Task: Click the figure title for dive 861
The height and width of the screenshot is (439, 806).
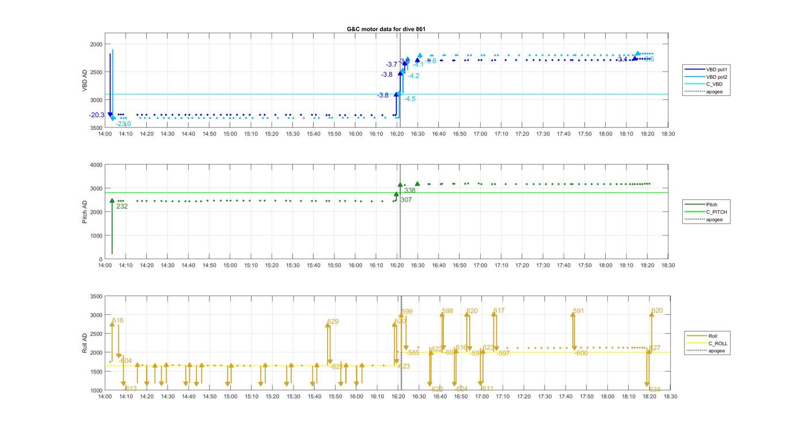Action: pyautogui.click(x=386, y=29)
